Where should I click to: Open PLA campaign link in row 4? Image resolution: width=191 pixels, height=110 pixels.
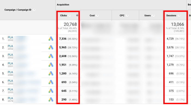click(10, 64)
